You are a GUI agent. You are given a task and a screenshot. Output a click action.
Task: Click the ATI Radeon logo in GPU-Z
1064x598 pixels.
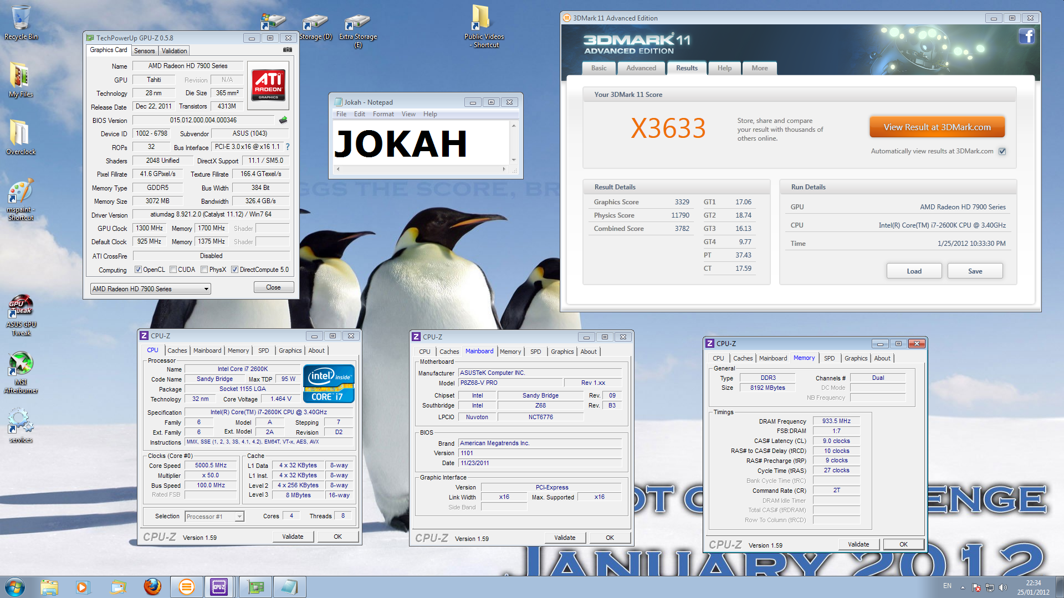point(268,84)
